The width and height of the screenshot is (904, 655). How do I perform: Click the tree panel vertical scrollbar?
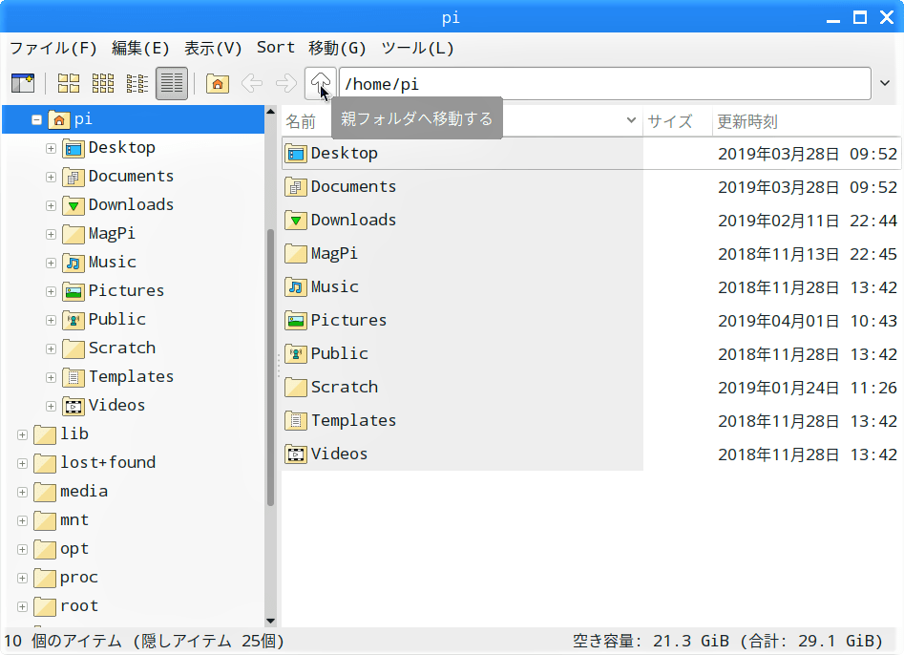[270, 368]
